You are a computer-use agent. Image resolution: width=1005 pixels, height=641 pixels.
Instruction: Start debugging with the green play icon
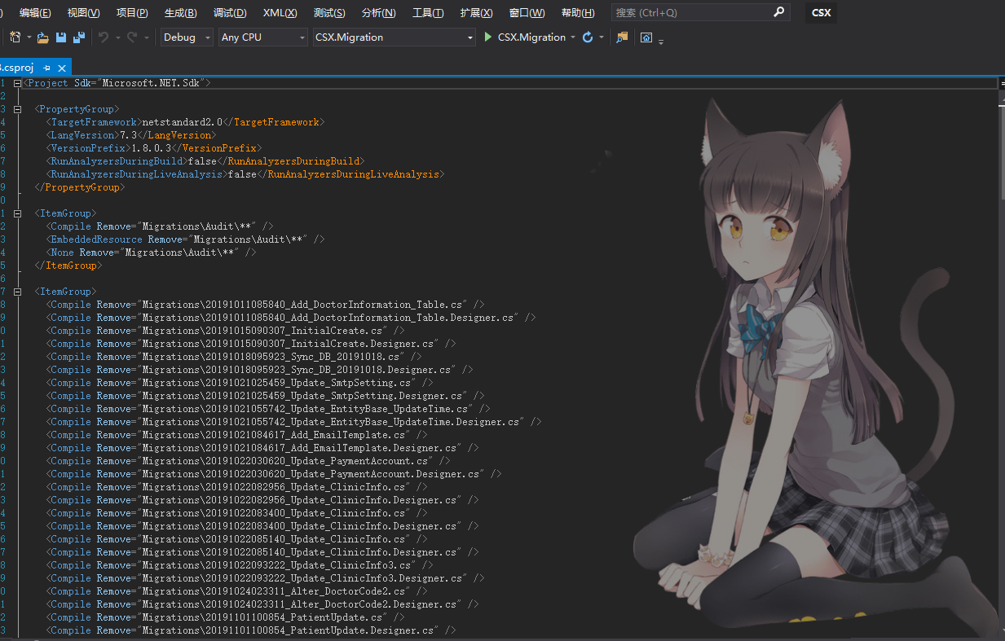click(488, 37)
